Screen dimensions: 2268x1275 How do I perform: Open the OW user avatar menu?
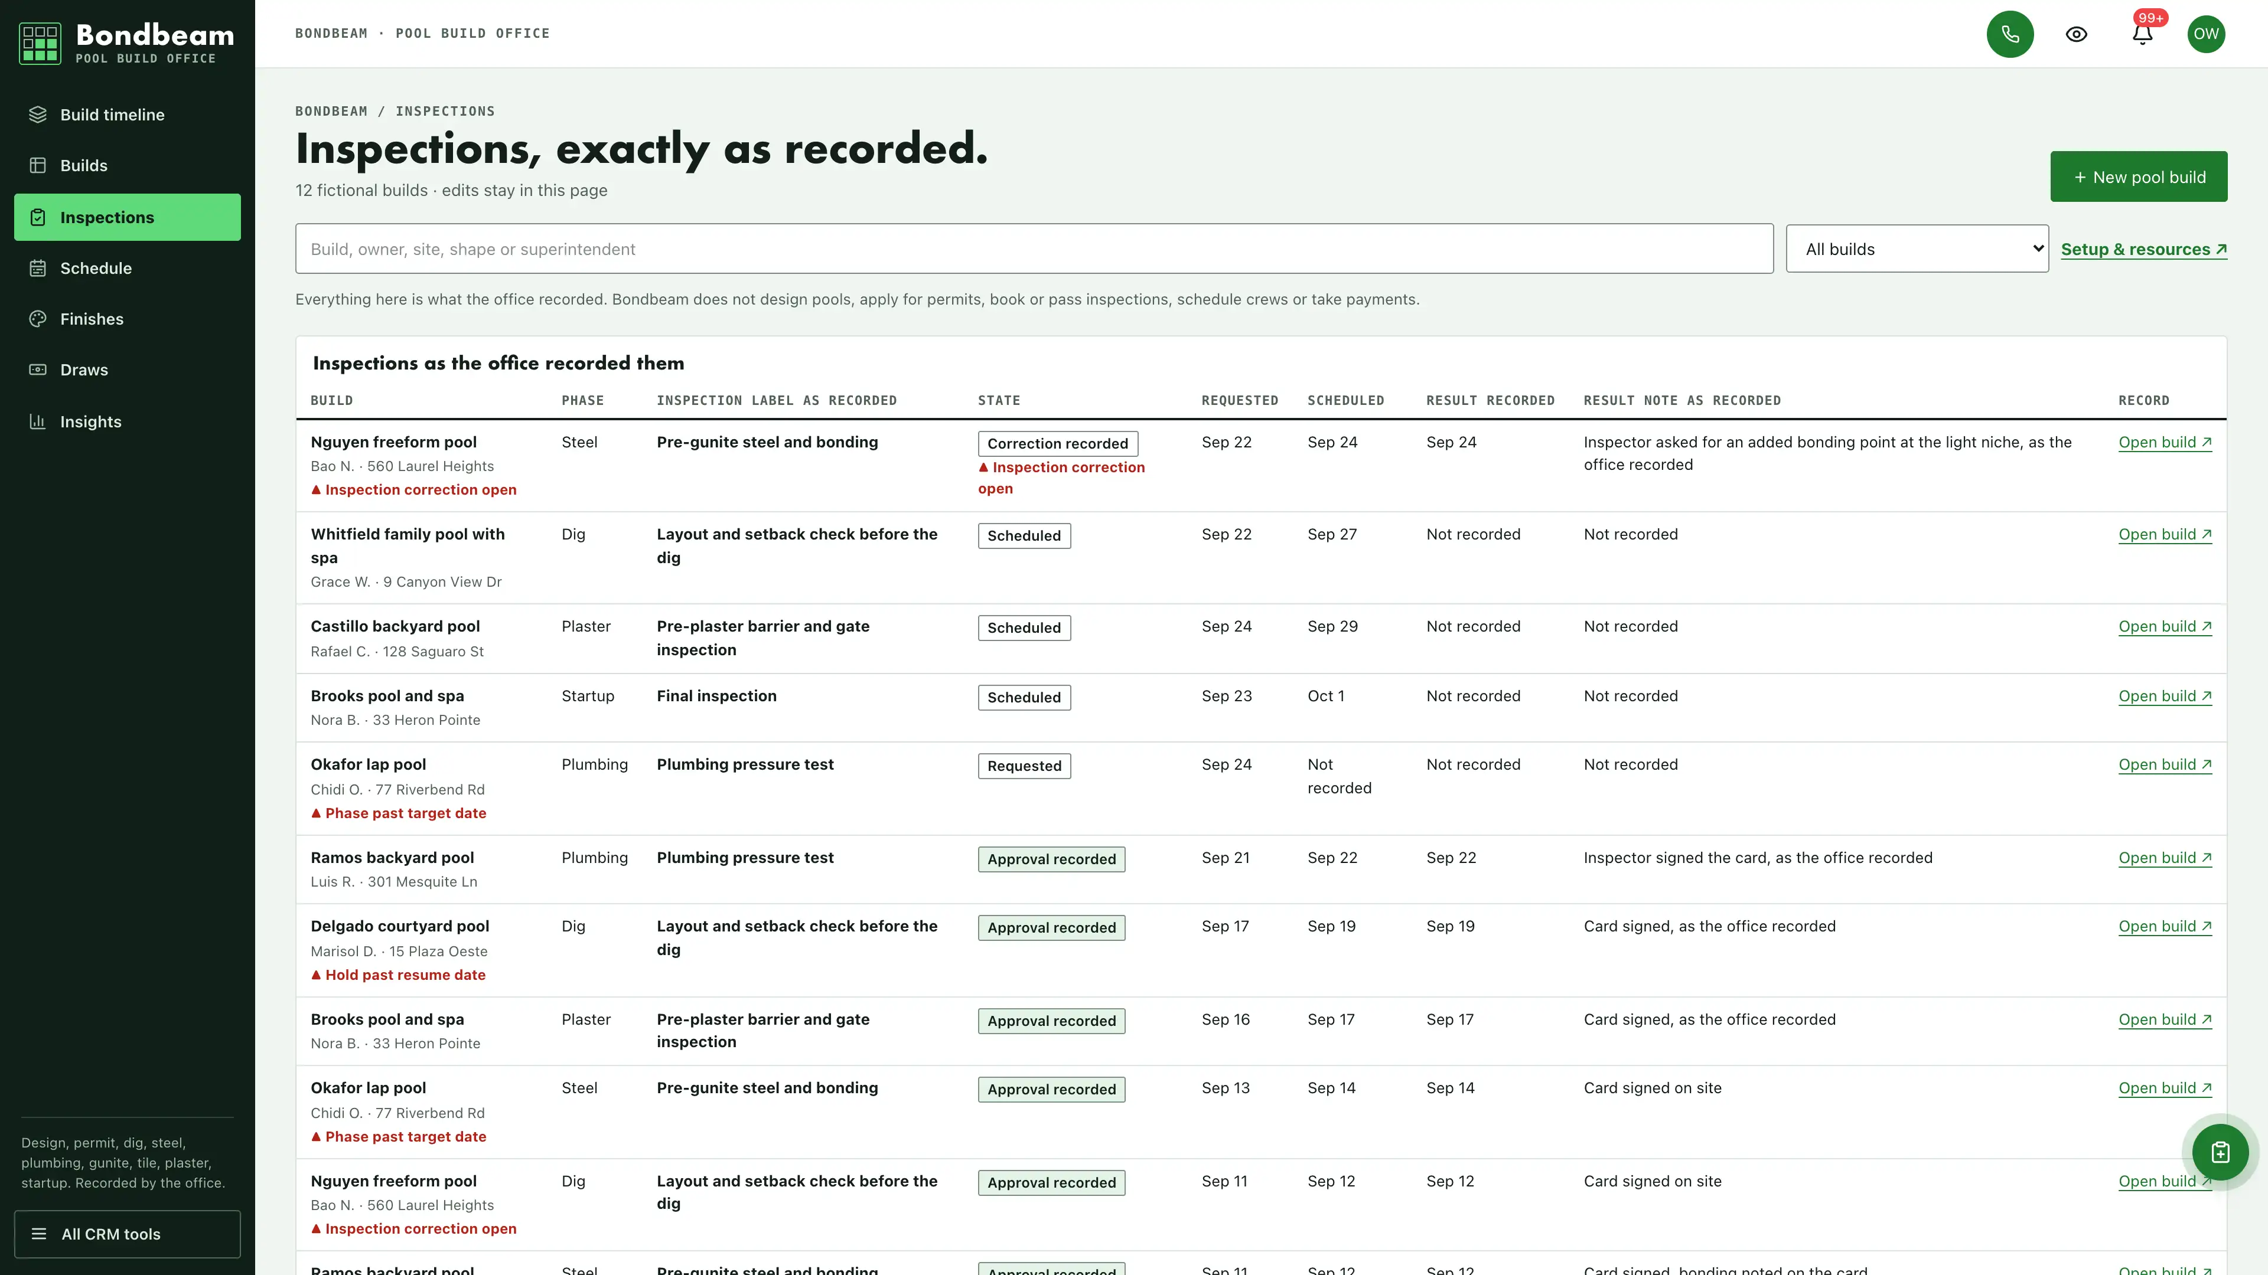click(x=2205, y=34)
